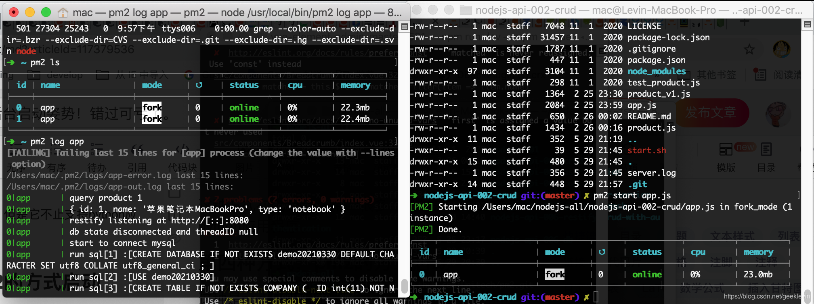
Task: Click the 'pm2 log app' command line
Action: 57,142
